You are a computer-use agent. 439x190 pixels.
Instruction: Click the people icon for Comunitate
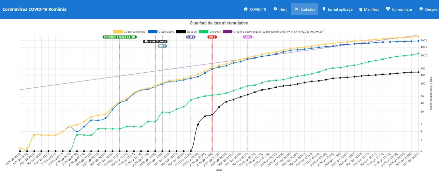pos(388,9)
